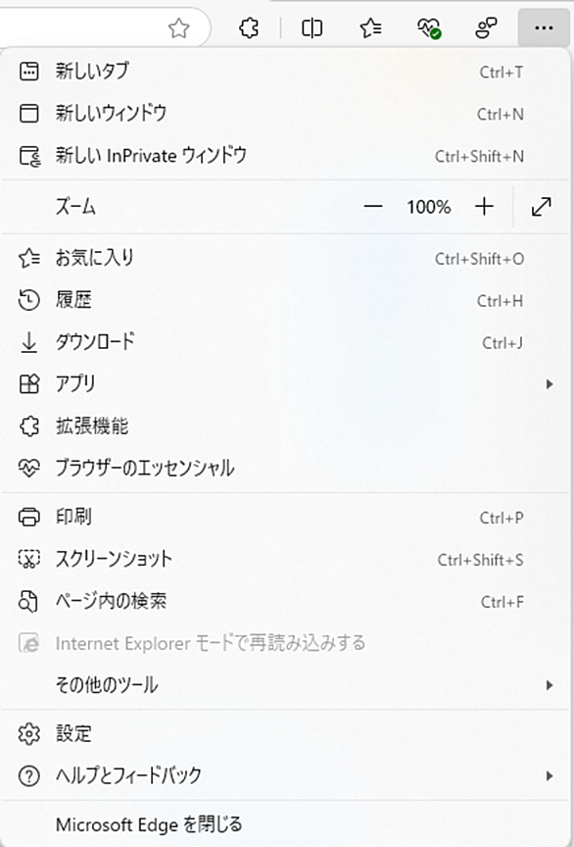The width and height of the screenshot is (574, 847).
Task: Open 履歴 from the menu
Action: coord(286,300)
